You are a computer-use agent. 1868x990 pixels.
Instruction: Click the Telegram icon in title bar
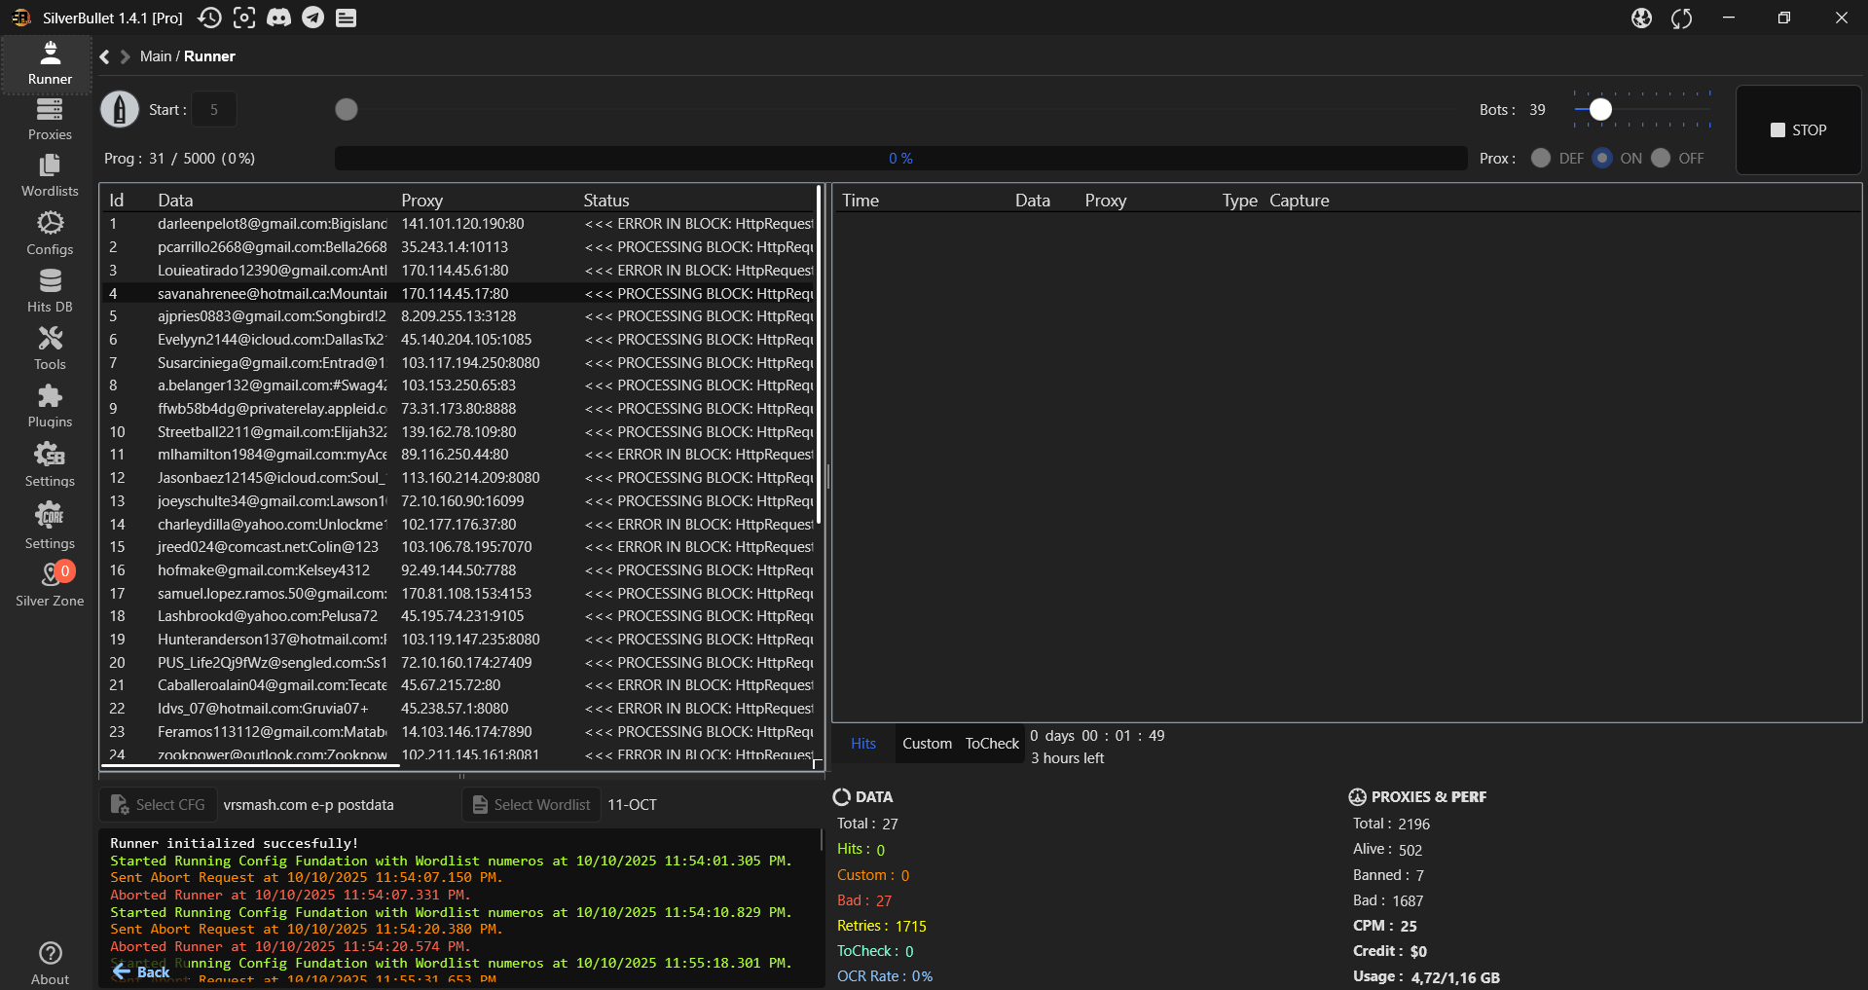point(312,18)
